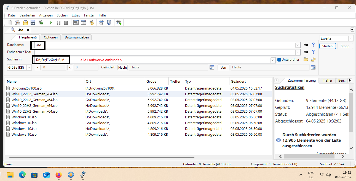Sort results by Größe column header
The image size is (356, 181).
point(157,81)
